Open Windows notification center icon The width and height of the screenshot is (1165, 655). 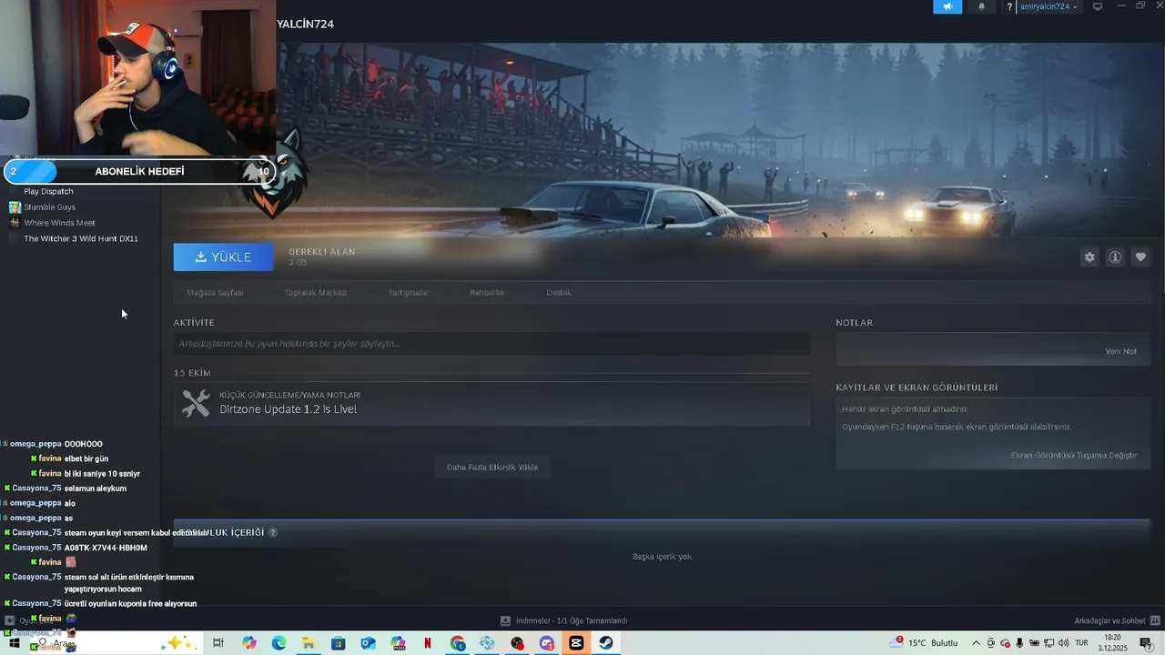1146,643
